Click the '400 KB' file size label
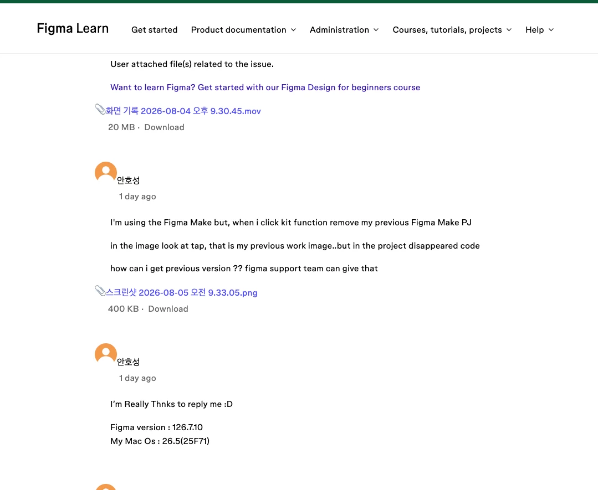598x490 pixels. tap(123, 309)
